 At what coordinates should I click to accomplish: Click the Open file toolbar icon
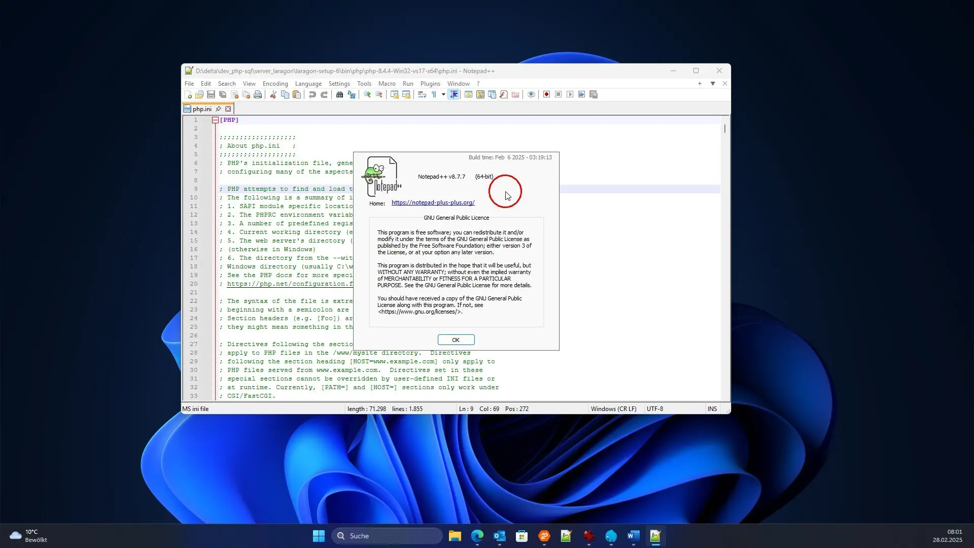(x=199, y=94)
